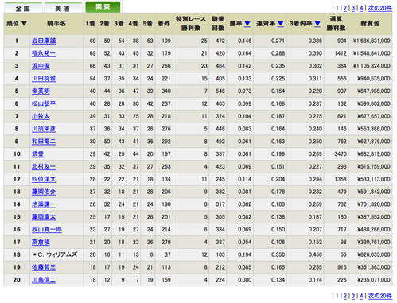Click bottom 次の20件 next link

click(379, 296)
